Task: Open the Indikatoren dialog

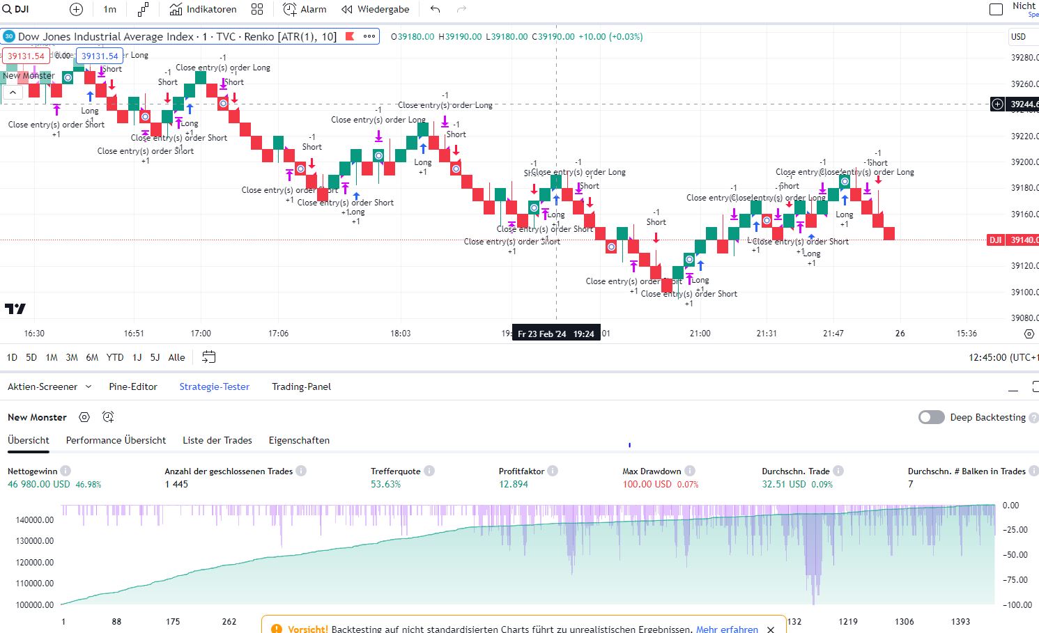Action: point(203,10)
